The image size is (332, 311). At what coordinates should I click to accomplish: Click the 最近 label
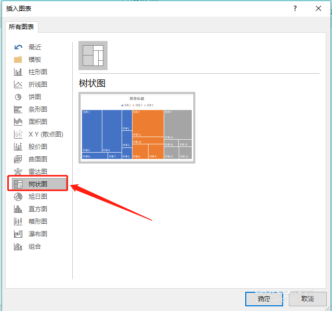(35, 47)
